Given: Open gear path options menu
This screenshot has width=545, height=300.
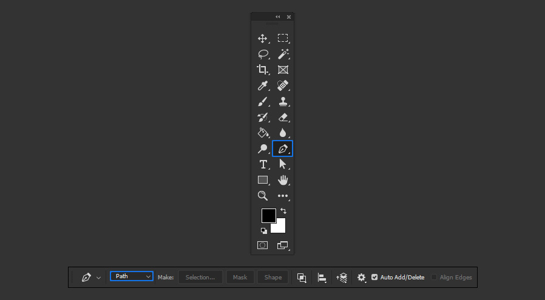Looking at the screenshot, I should click(362, 278).
